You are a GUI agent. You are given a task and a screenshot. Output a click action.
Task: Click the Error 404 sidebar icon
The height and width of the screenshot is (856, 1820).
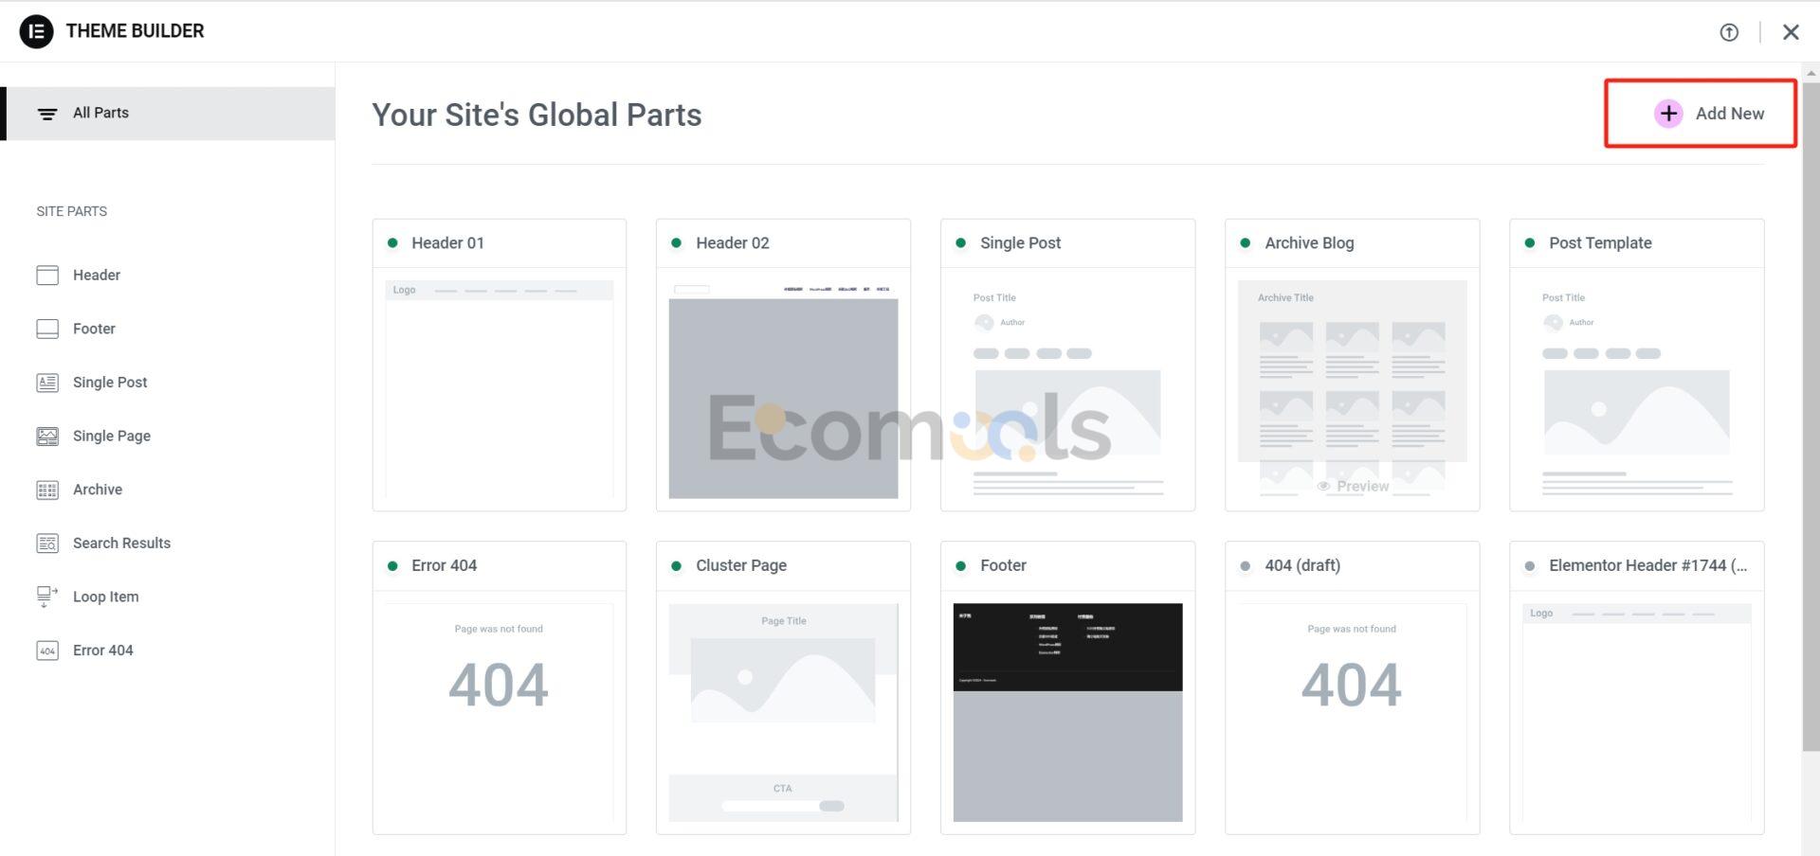click(x=47, y=651)
